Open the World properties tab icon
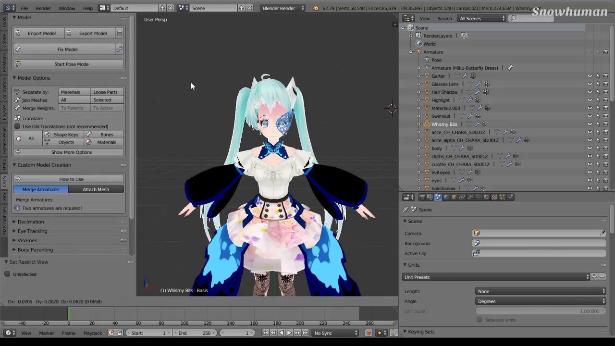 (x=446, y=197)
